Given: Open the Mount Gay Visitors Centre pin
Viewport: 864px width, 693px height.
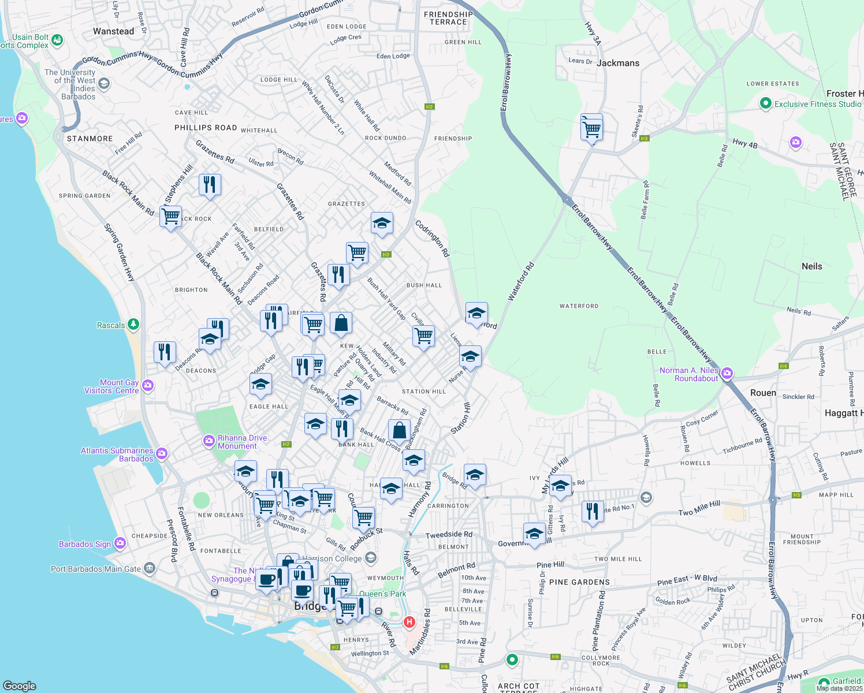Looking at the screenshot, I should (148, 385).
